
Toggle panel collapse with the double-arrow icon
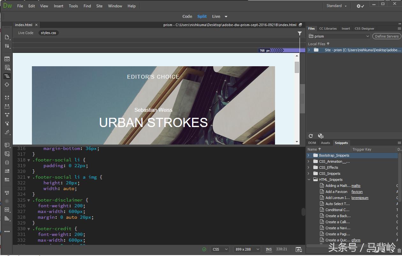(399, 23)
